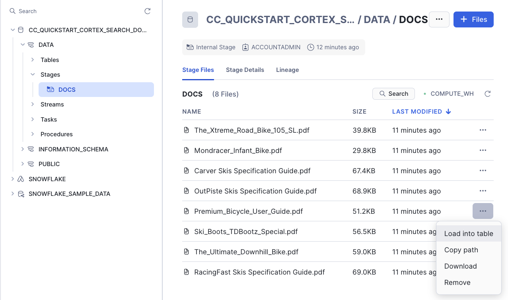508x300 pixels.
Task: Open the stage ellipsis menu next to Files
Action: coord(439,19)
